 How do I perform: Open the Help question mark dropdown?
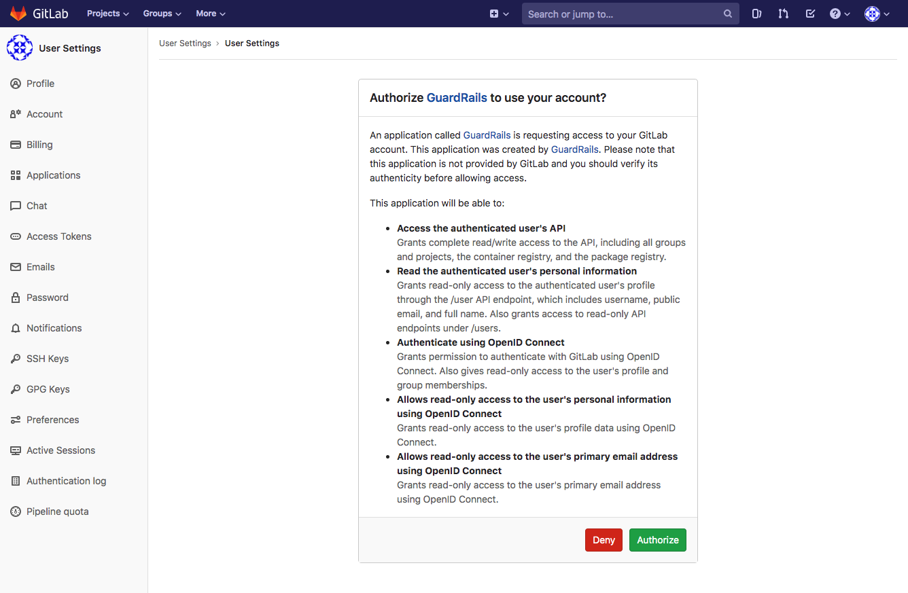(x=839, y=14)
